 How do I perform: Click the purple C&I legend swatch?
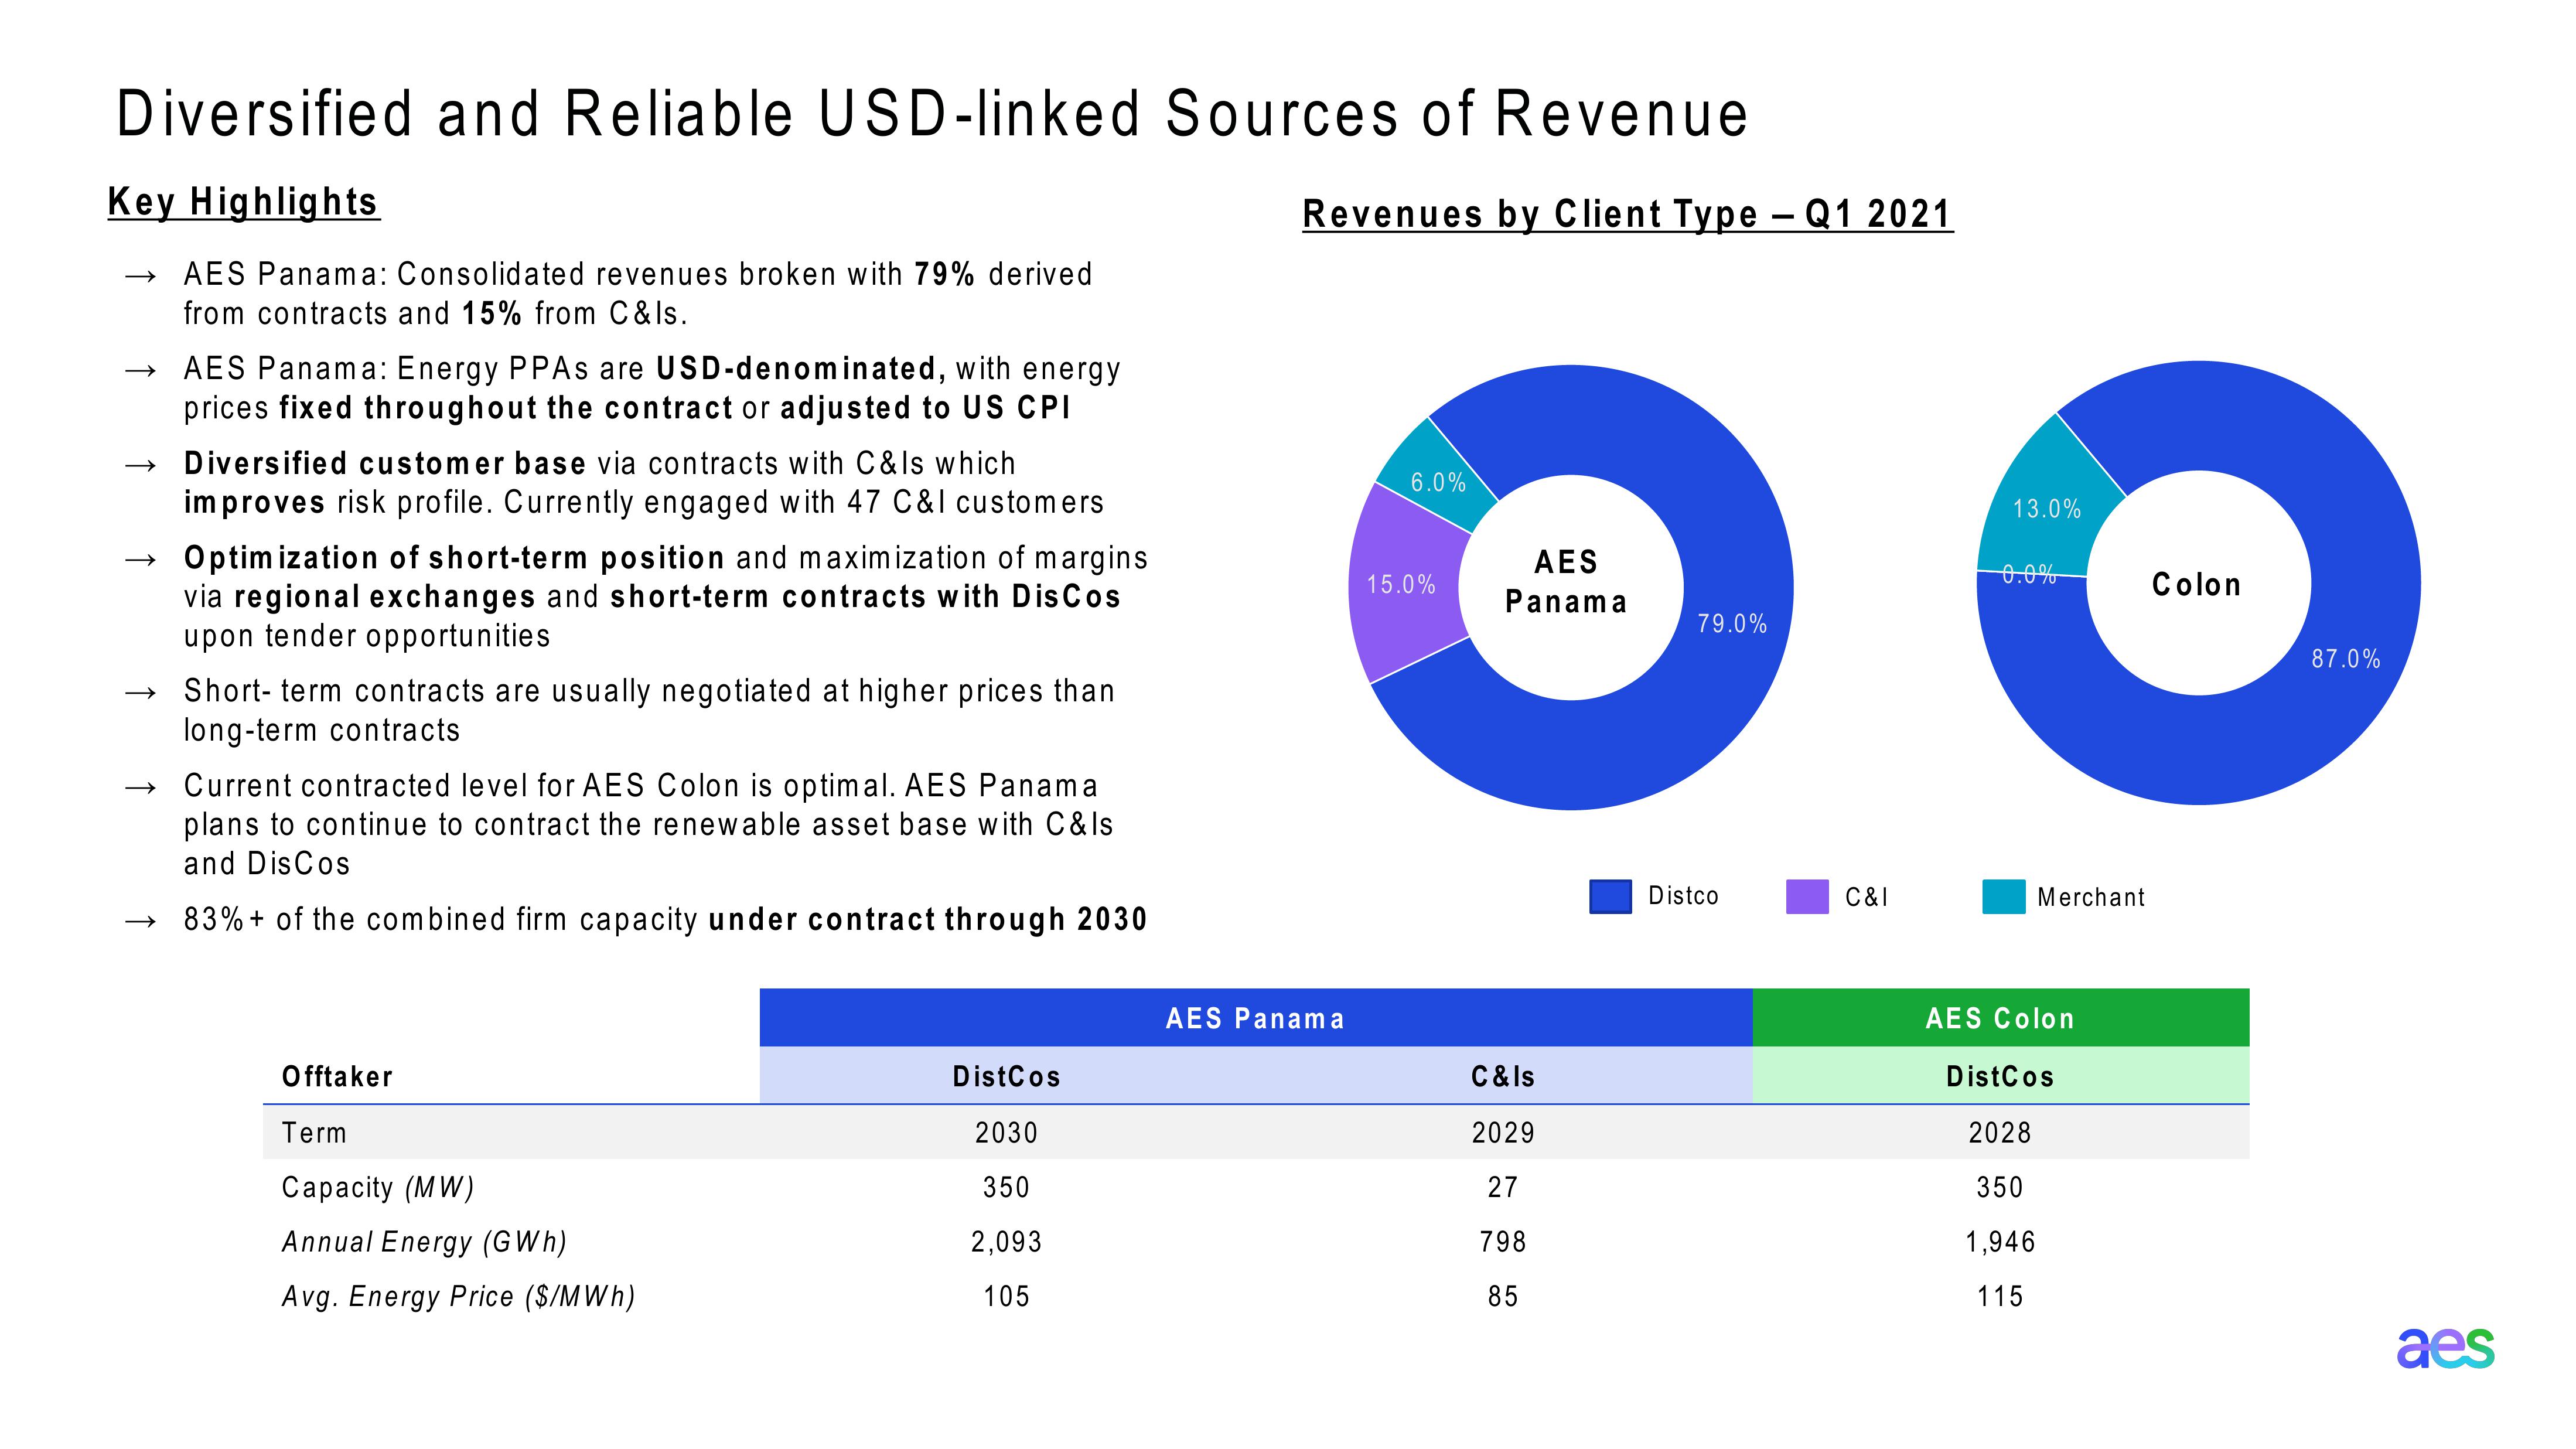(x=1807, y=897)
